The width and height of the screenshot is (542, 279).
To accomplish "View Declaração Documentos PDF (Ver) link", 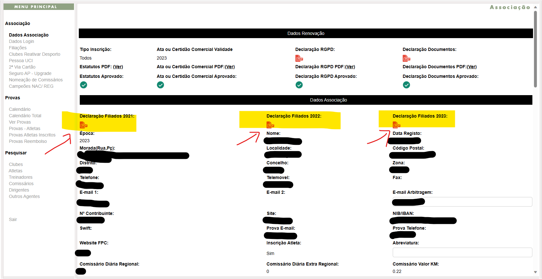I will [472, 67].
